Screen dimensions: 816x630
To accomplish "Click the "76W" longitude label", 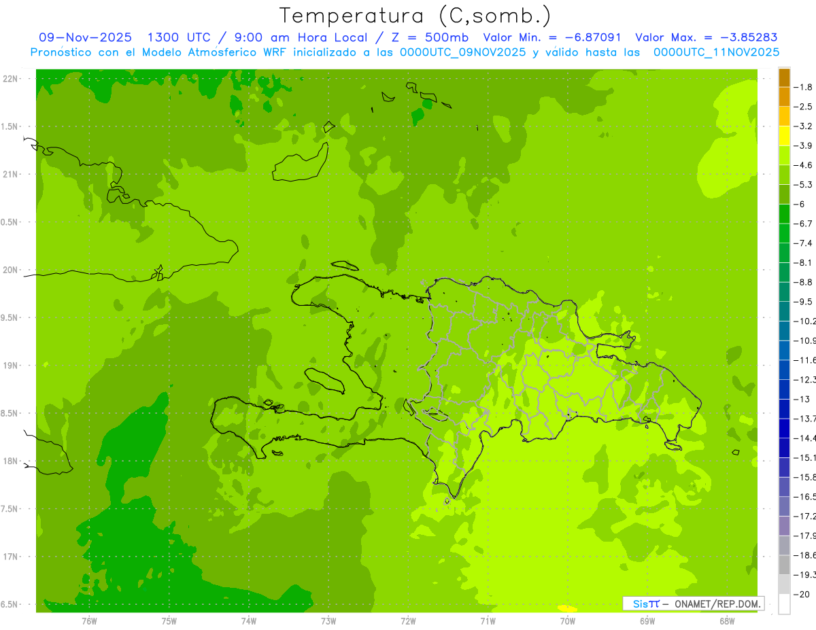I will (89, 620).
